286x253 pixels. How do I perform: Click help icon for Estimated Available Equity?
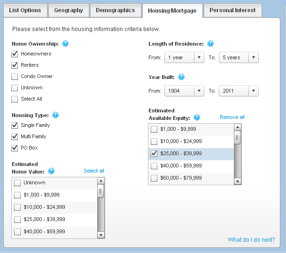coord(197,118)
